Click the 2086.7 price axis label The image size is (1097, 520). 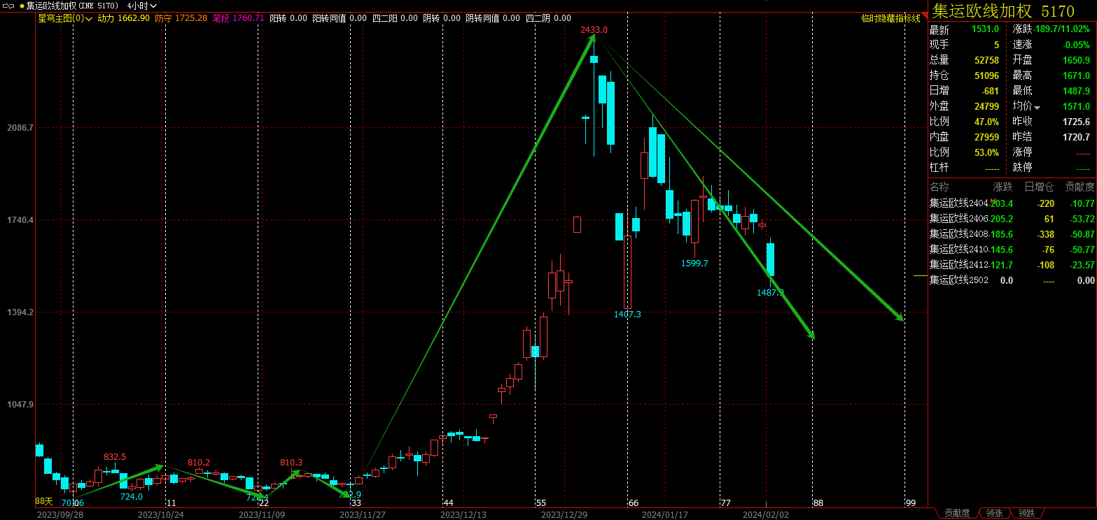click(19, 128)
